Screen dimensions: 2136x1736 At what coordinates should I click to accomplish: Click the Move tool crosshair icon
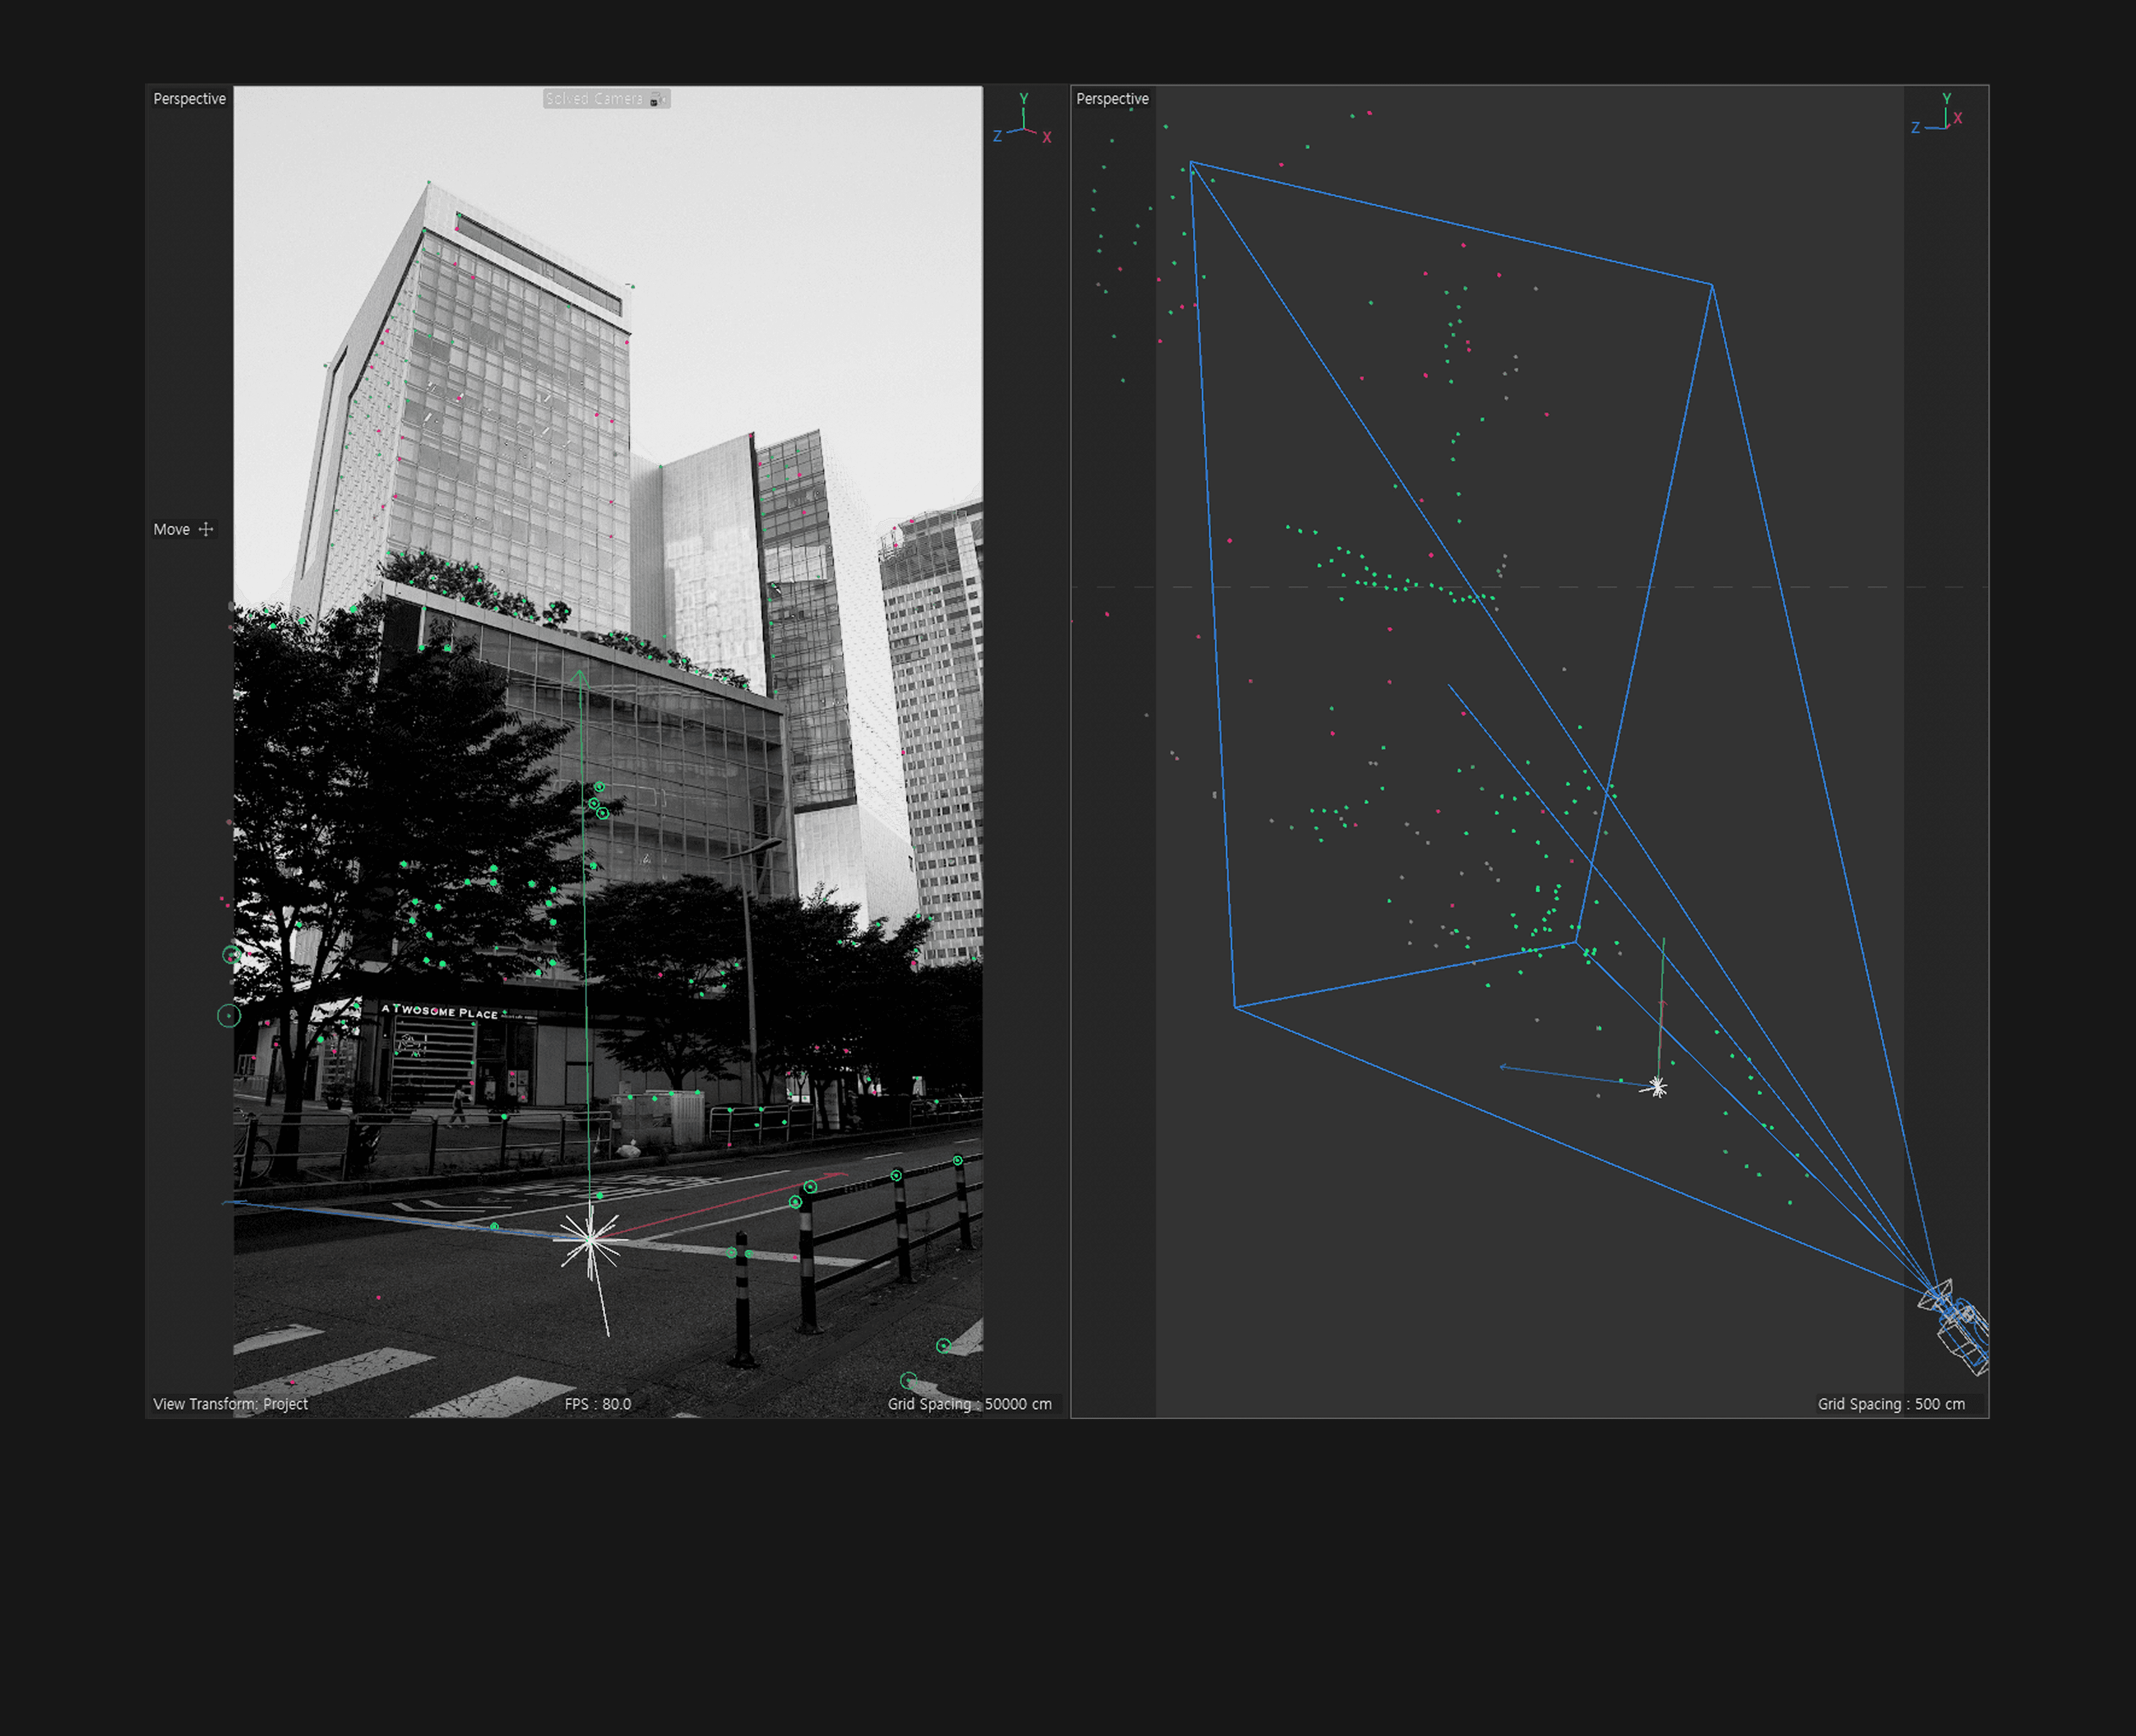206,529
